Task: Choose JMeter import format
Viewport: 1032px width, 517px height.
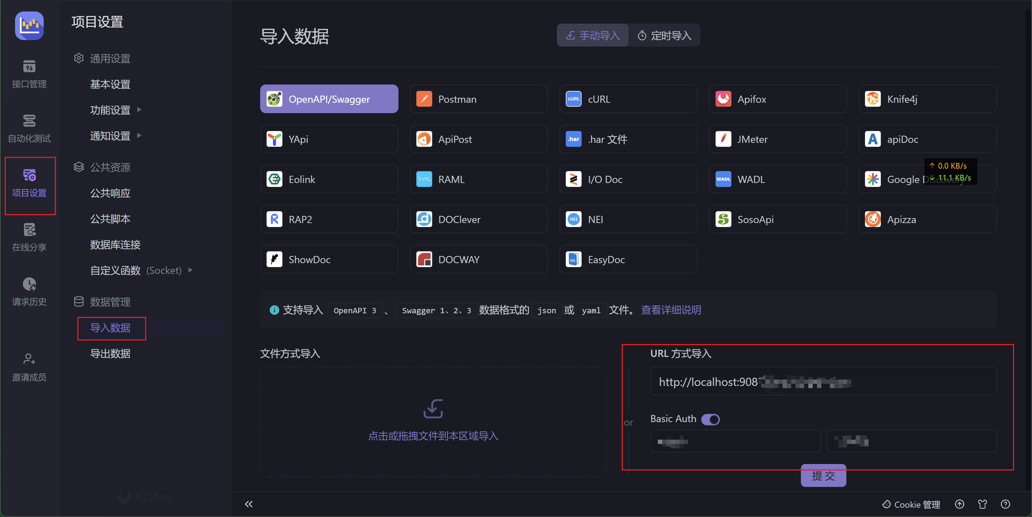Action: click(x=778, y=139)
